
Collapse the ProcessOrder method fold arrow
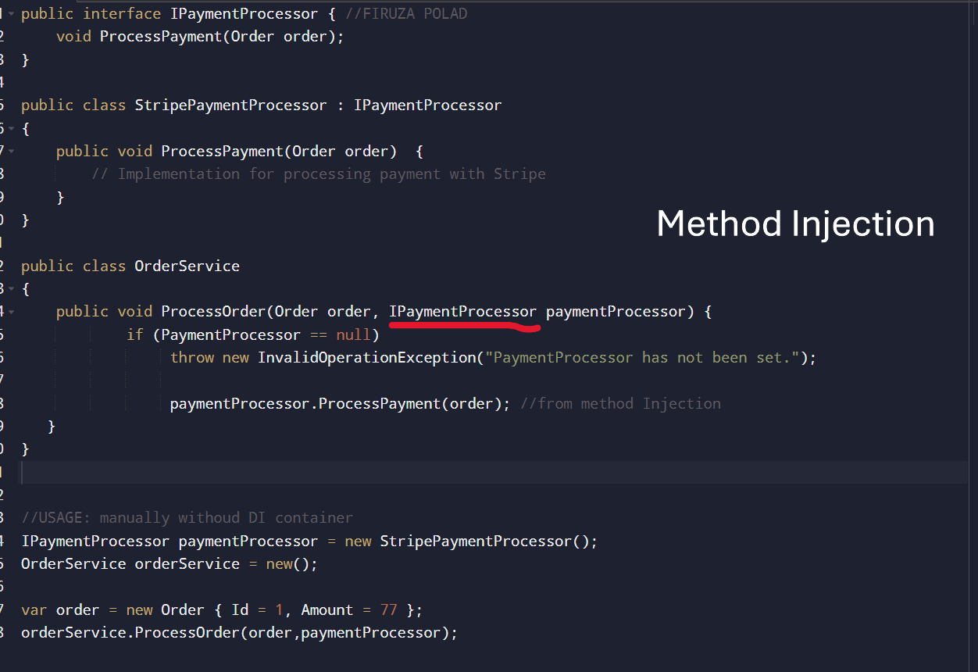click(x=12, y=312)
